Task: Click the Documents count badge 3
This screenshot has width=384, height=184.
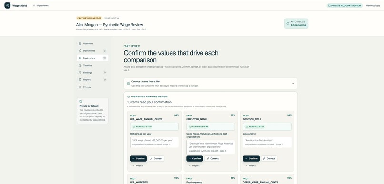Action: point(104,51)
